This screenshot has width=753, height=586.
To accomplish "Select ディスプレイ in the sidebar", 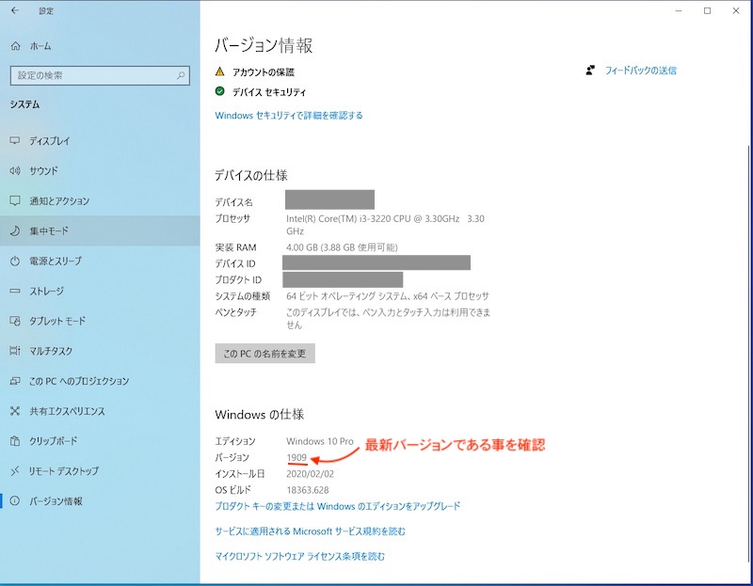I will pos(50,140).
